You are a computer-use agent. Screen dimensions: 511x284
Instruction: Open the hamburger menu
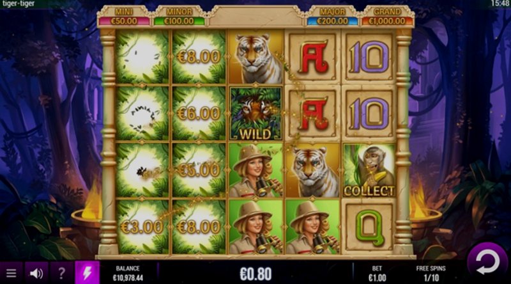[x=11, y=273]
